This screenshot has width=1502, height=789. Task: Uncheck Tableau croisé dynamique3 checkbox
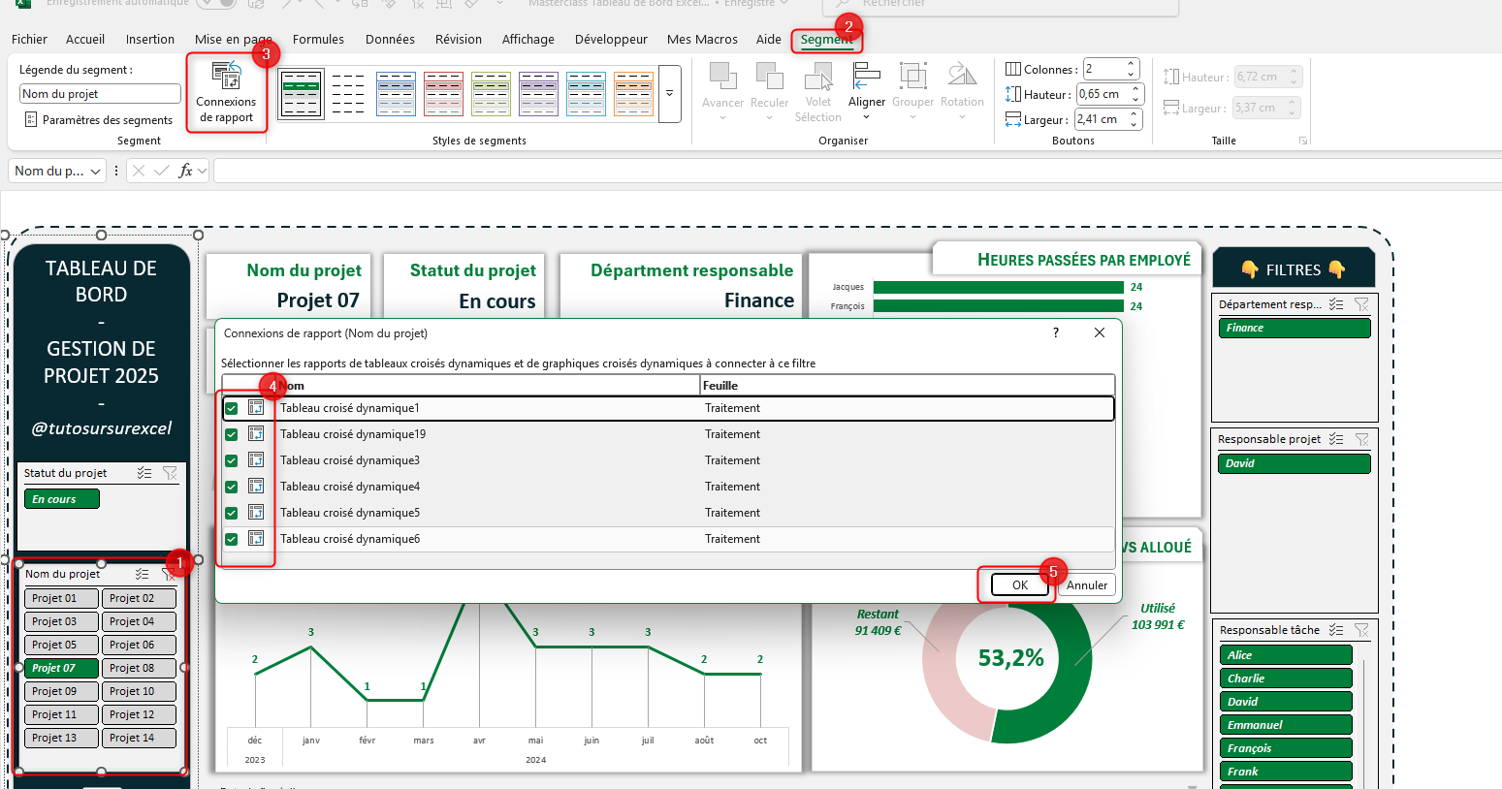[232, 461]
